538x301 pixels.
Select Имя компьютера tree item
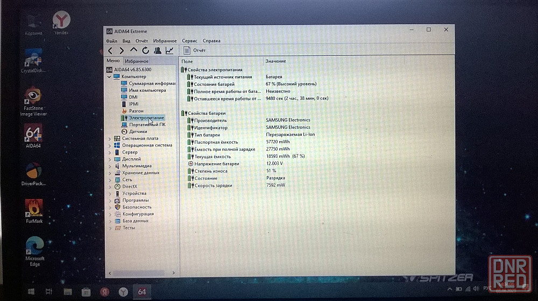(x=144, y=90)
